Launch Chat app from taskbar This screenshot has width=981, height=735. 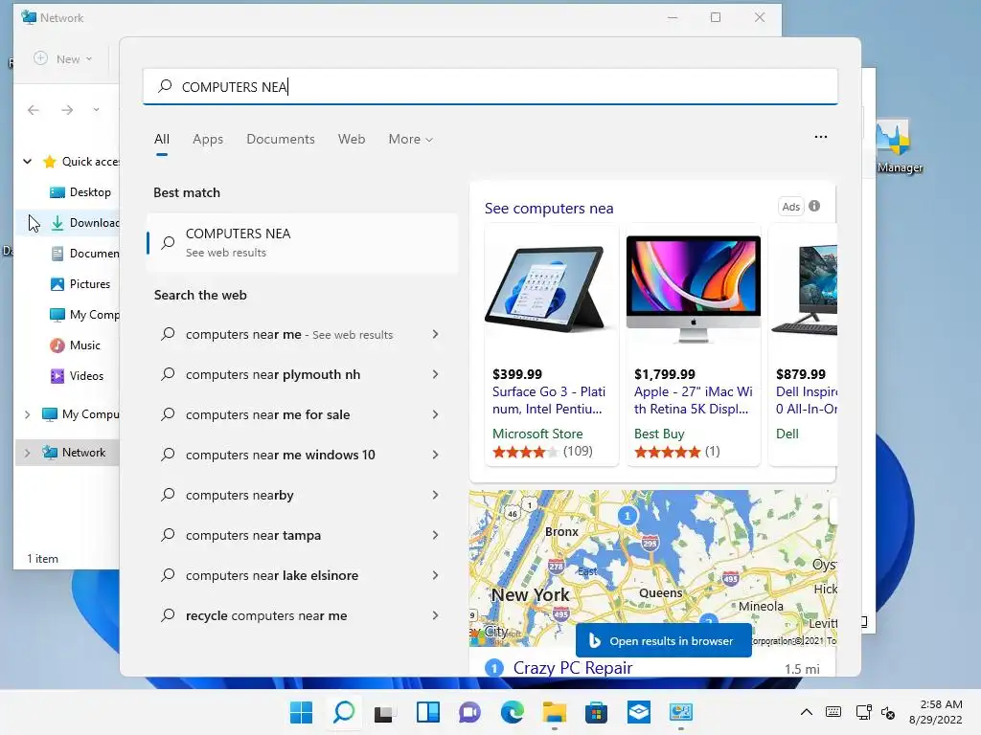point(469,712)
